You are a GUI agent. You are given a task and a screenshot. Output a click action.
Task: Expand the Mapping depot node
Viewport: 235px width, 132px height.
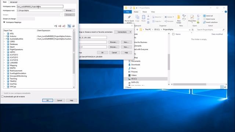(x=4, y=65)
